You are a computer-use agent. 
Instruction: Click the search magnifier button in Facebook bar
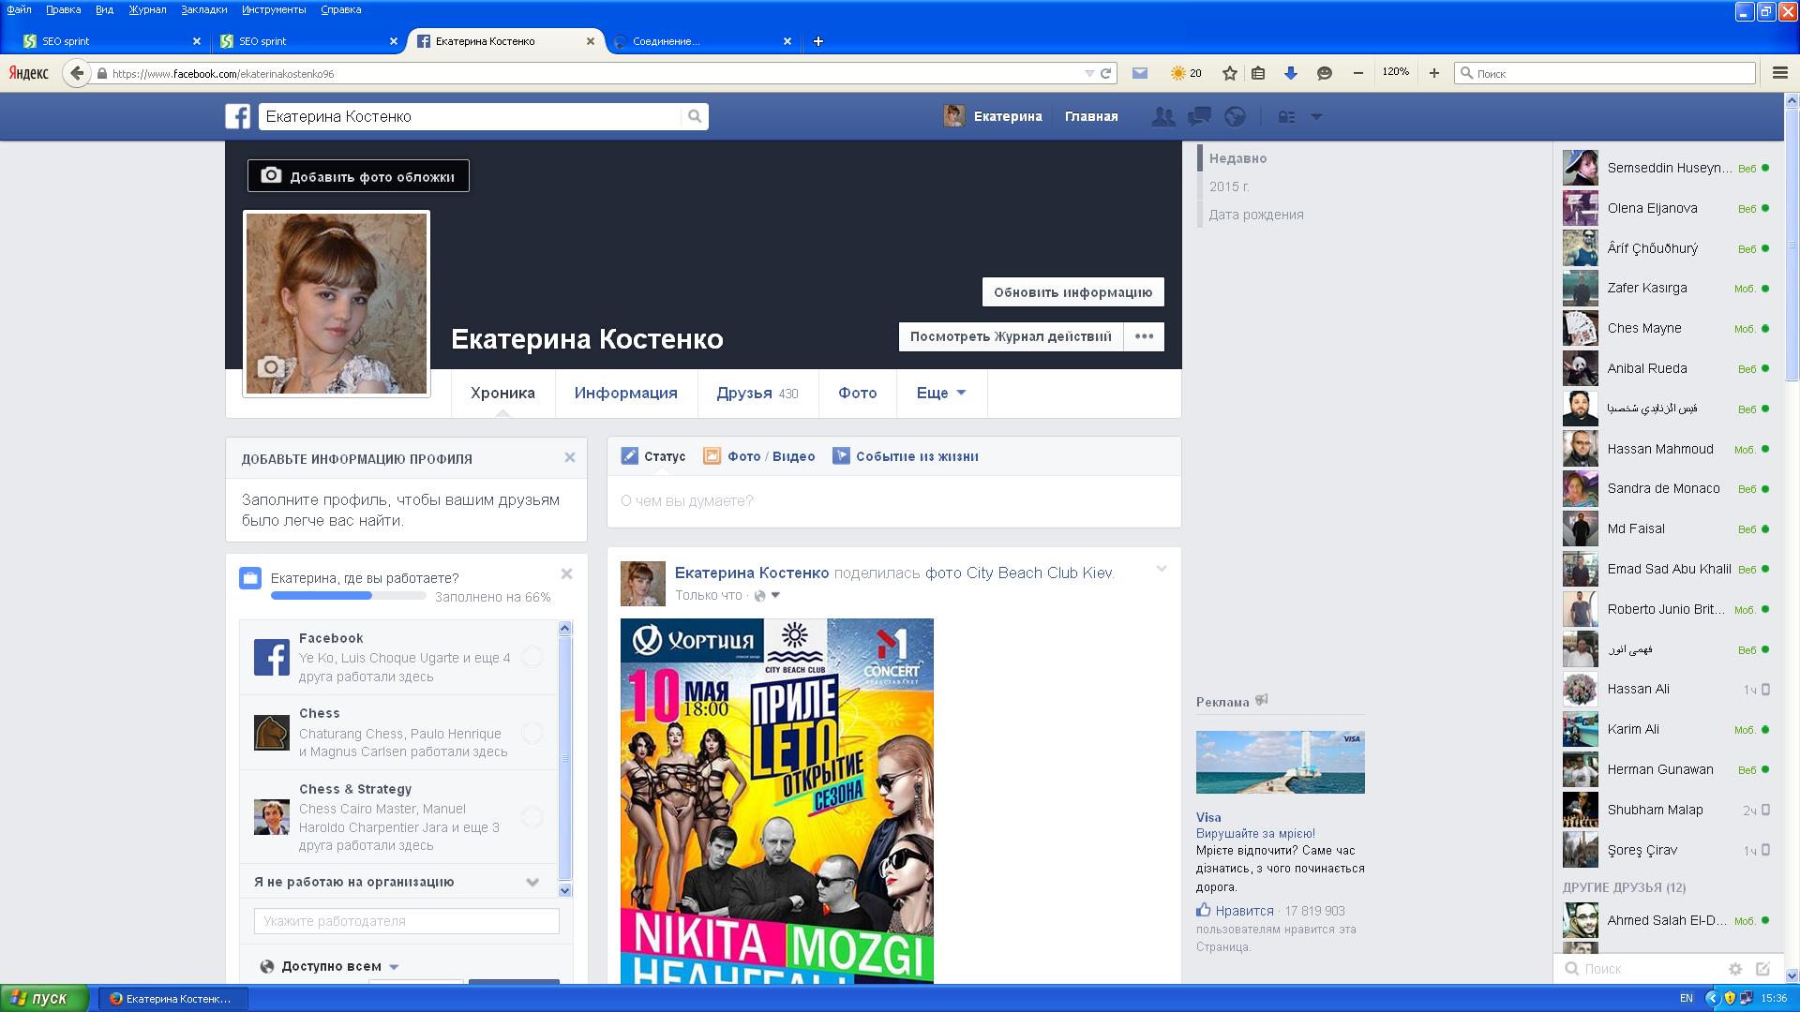click(695, 116)
